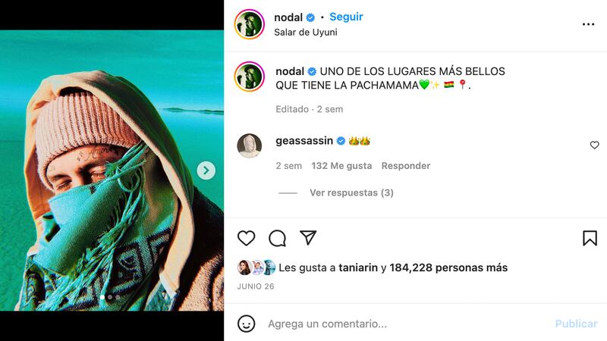This screenshot has height=341, width=607.
Task: Click nodal's profile picture in header
Action: pyautogui.click(x=250, y=24)
